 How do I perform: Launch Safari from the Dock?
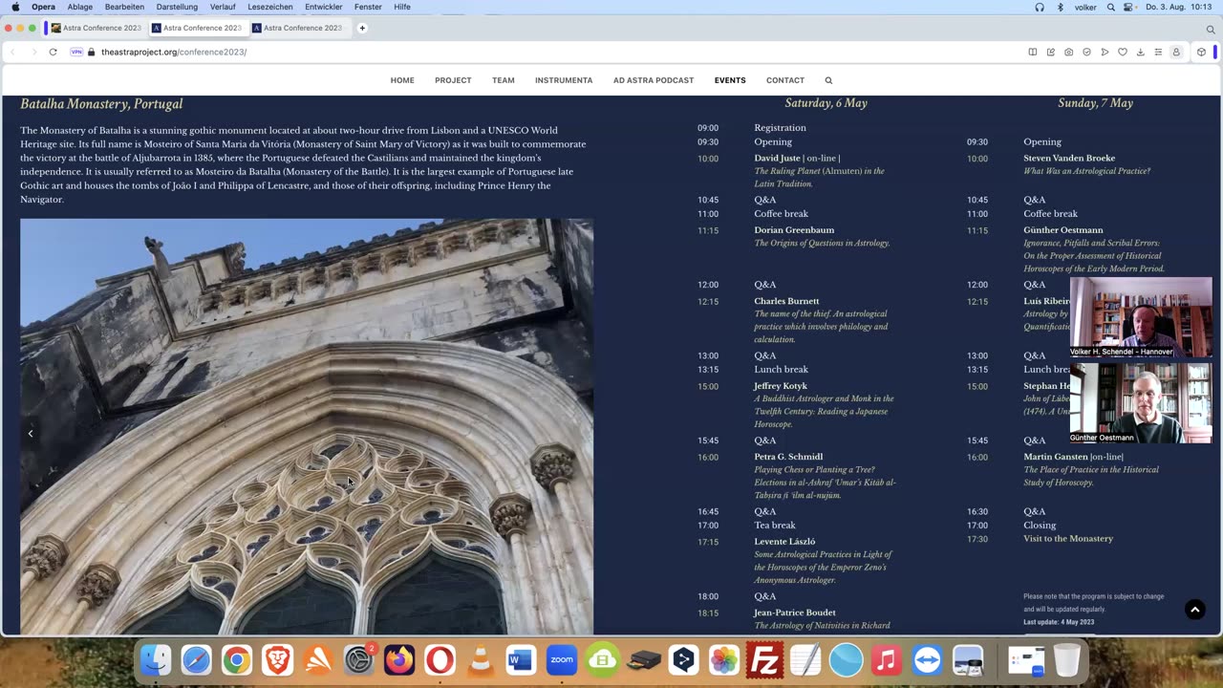tap(196, 660)
